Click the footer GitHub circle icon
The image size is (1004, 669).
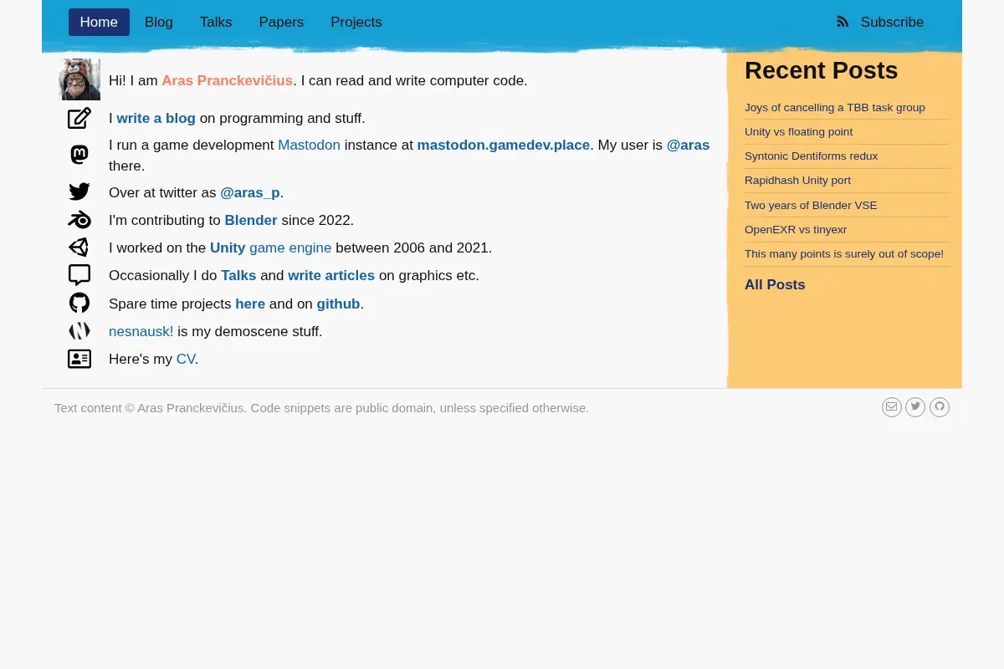(940, 407)
